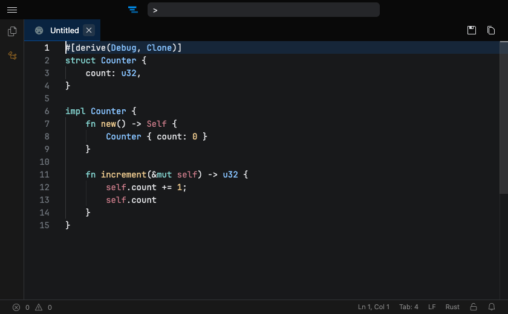
Task: Click 'Counter' in the struct declaration
Action: pos(119,60)
